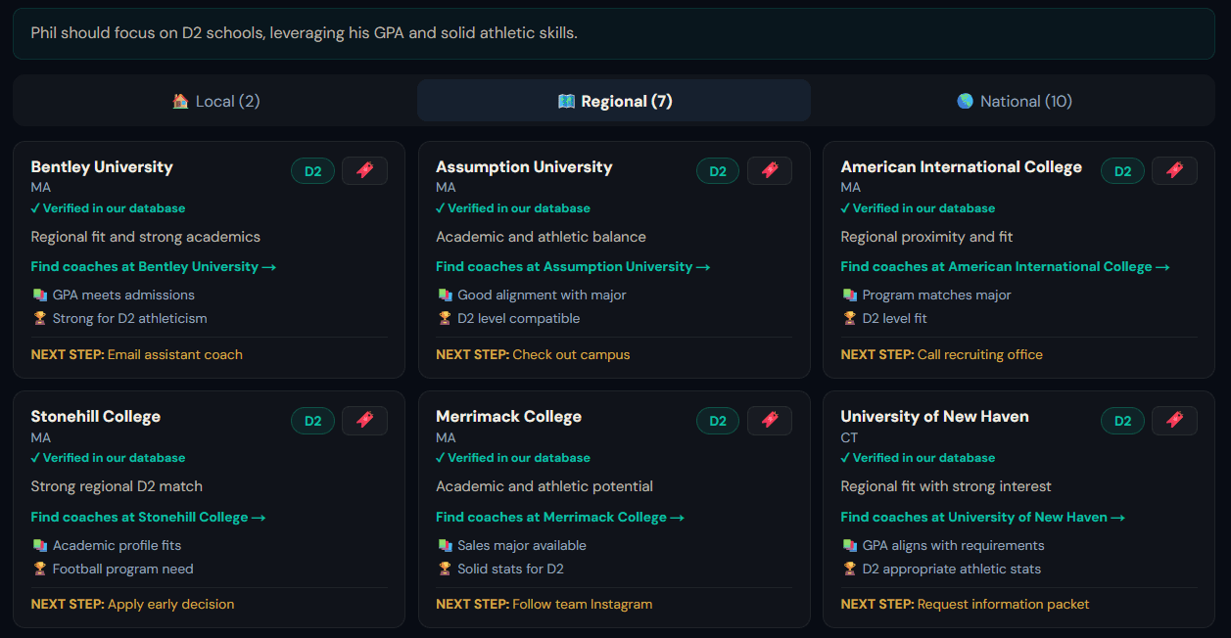The height and width of the screenshot is (638, 1231).
Task: Click the Call recruiting office next step
Action: [x=980, y=354]
